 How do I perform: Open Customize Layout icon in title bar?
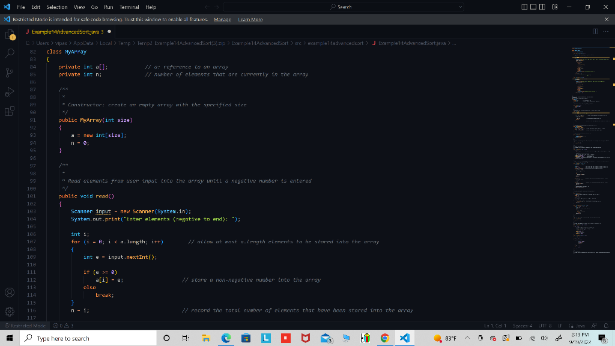click(x=554, y=7)
